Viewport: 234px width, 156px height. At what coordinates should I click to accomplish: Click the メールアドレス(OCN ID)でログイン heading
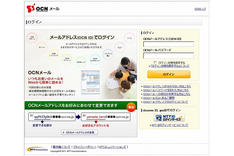tap(82, 37)
